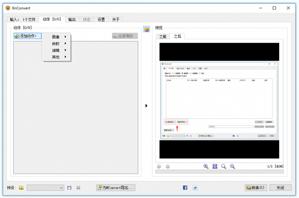Expand the 滤镜 submenu

pyautogui.click(x=56, y=50)
